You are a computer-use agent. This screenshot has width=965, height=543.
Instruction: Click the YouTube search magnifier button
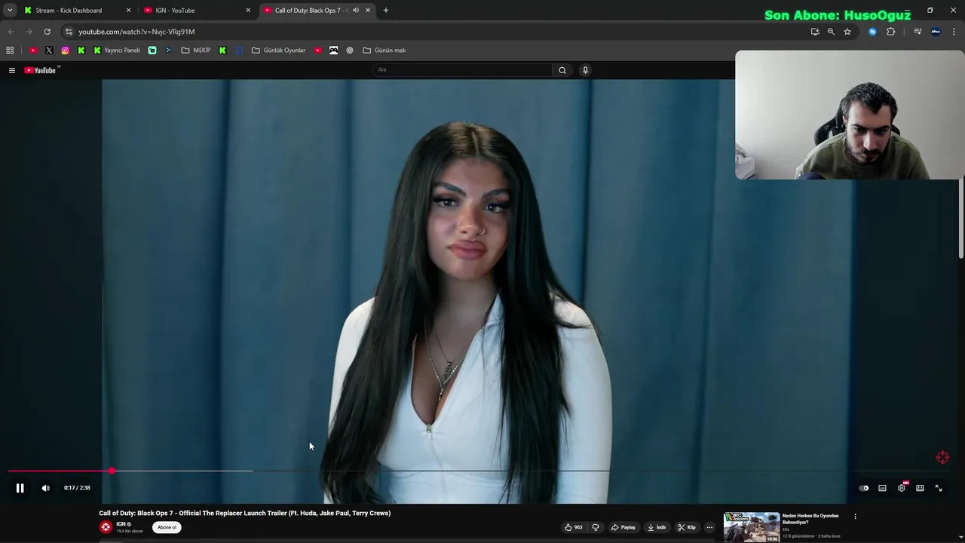point(562,70)
